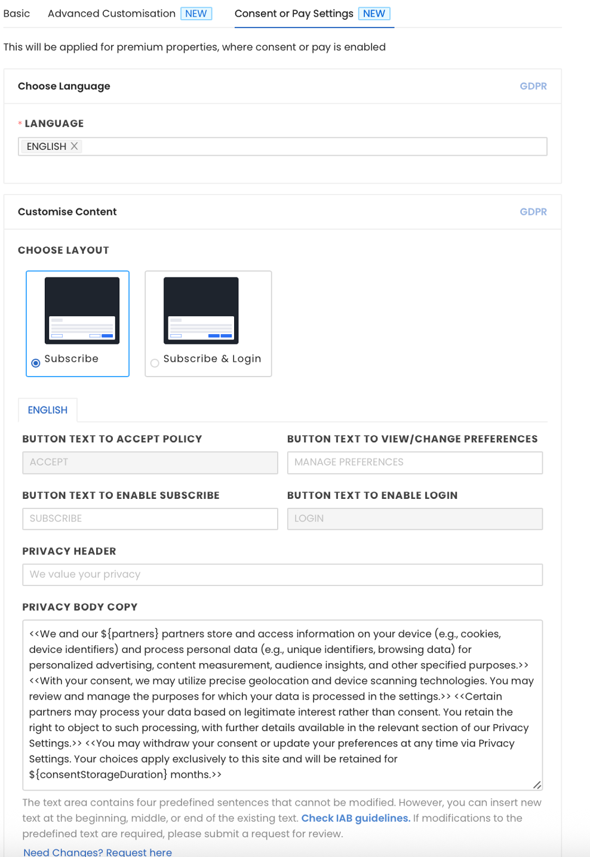Click the textarea resize handle
The height and width of the screenshot is (857, 590).
pyautogui.click(x=537, y=785)
